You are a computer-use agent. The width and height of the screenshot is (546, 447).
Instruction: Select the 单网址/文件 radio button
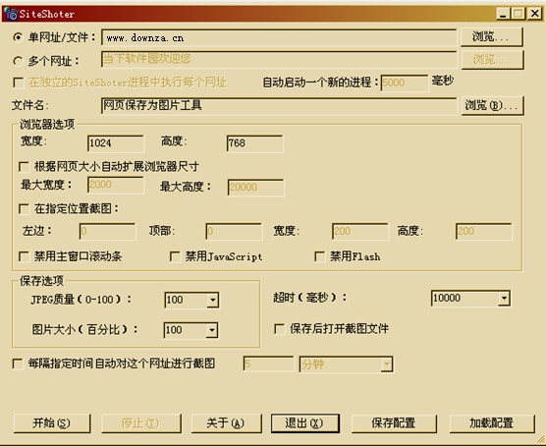18,37
